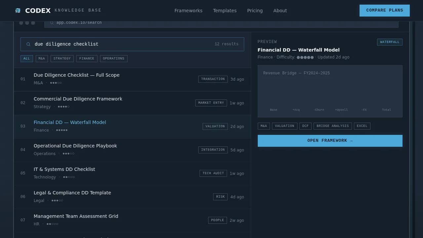Filter results by the M&A chip
Viewport: 423px width, 238px height.
(42, 59)
